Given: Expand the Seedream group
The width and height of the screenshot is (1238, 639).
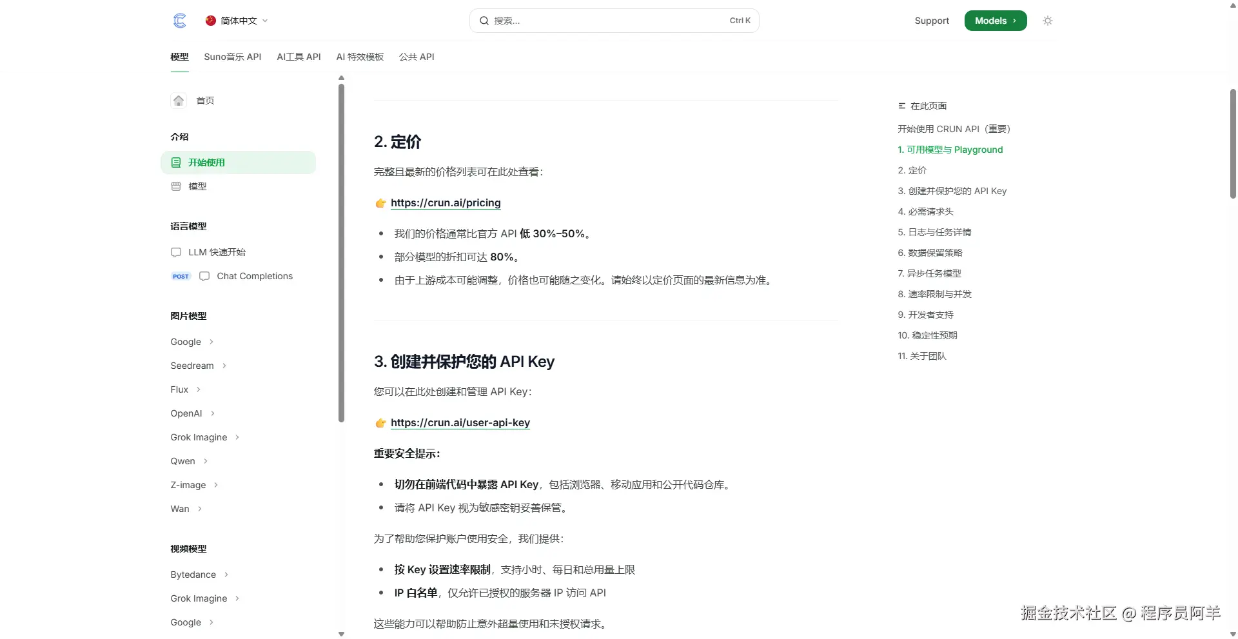Looking at the screenshot, I should [x=199, y=366].
